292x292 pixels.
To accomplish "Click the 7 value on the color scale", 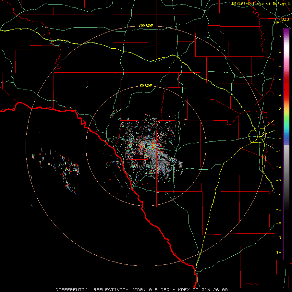I will (x=280, y=36).
